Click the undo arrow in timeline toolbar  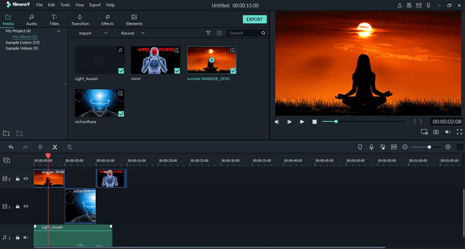pos(11,147)
